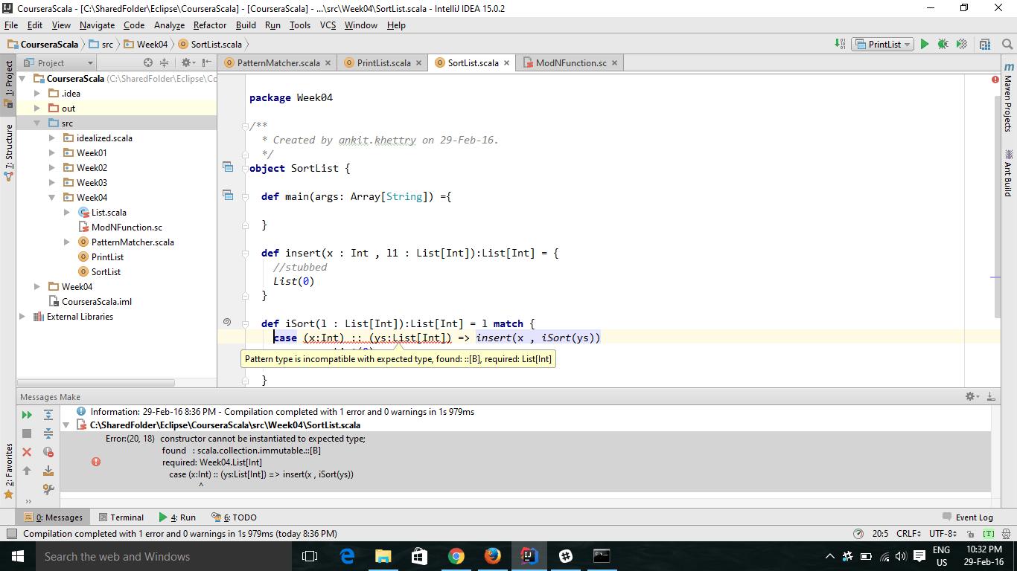
Task: Open the Terminal tool window button
Action: tap(120, 517)
